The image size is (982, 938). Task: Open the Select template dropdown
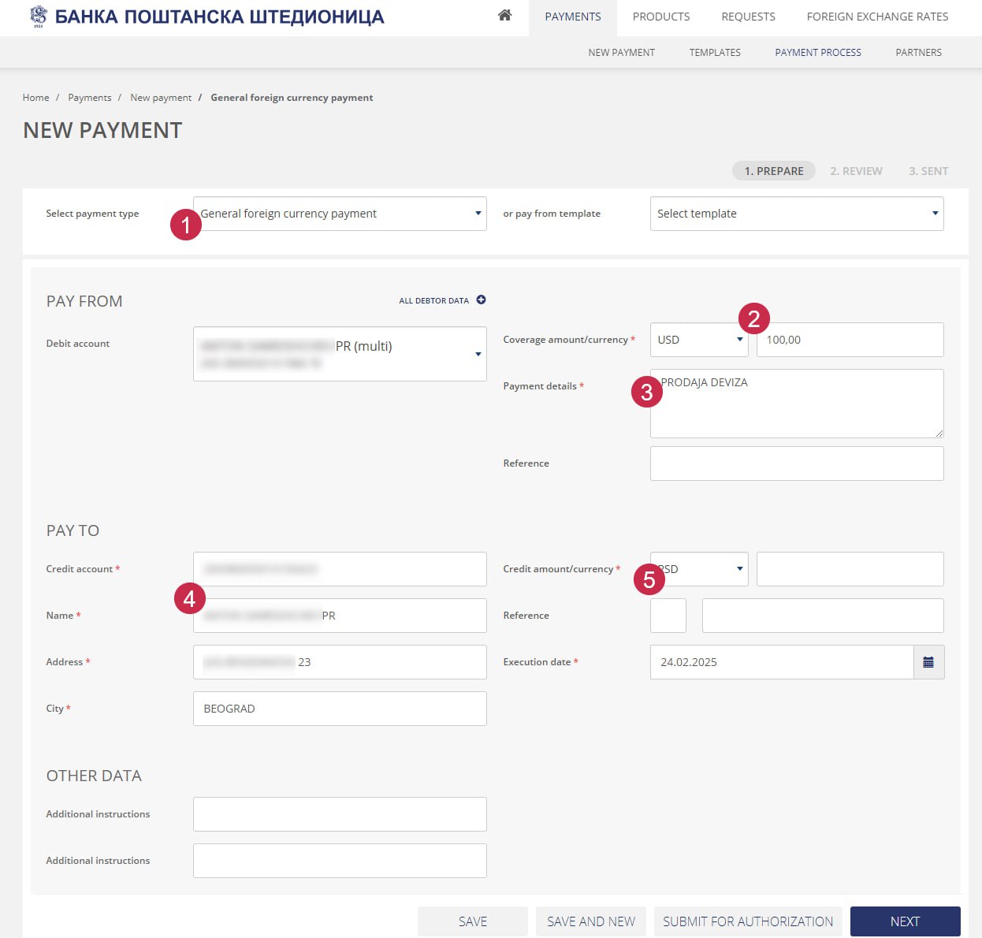tap(796, 214)
